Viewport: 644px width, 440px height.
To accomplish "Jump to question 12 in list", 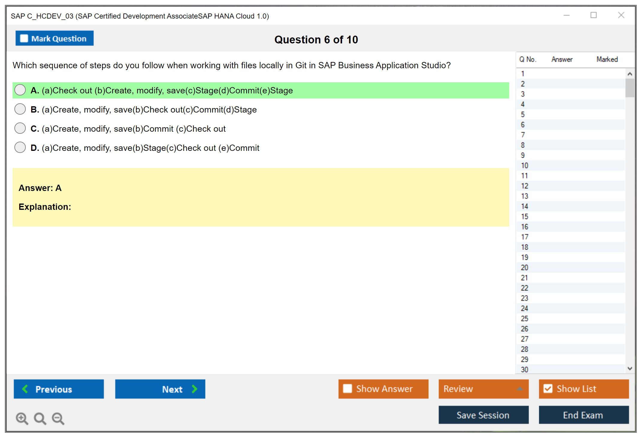I will coord(524,186).
